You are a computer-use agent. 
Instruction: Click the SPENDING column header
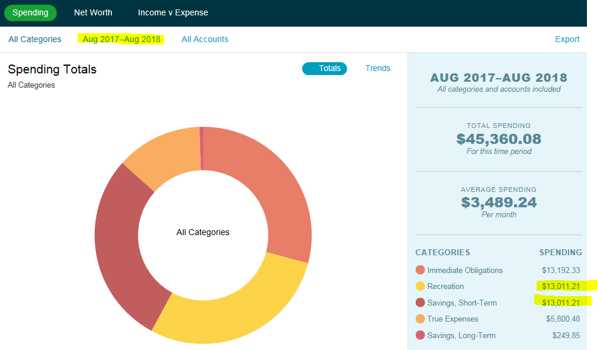(560, 252)
